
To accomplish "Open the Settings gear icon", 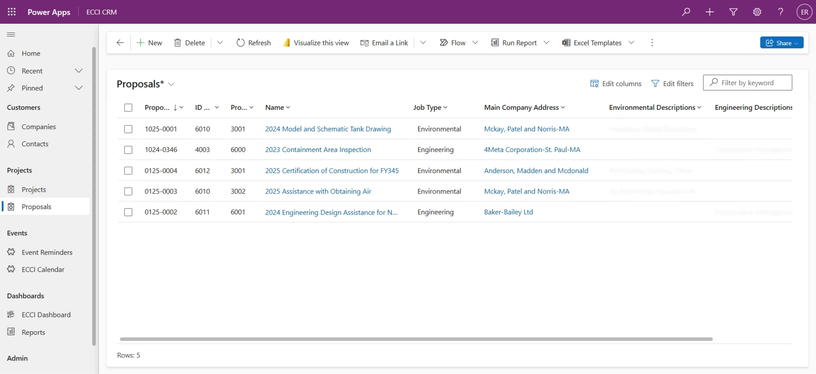I will [x=757, y=12].
